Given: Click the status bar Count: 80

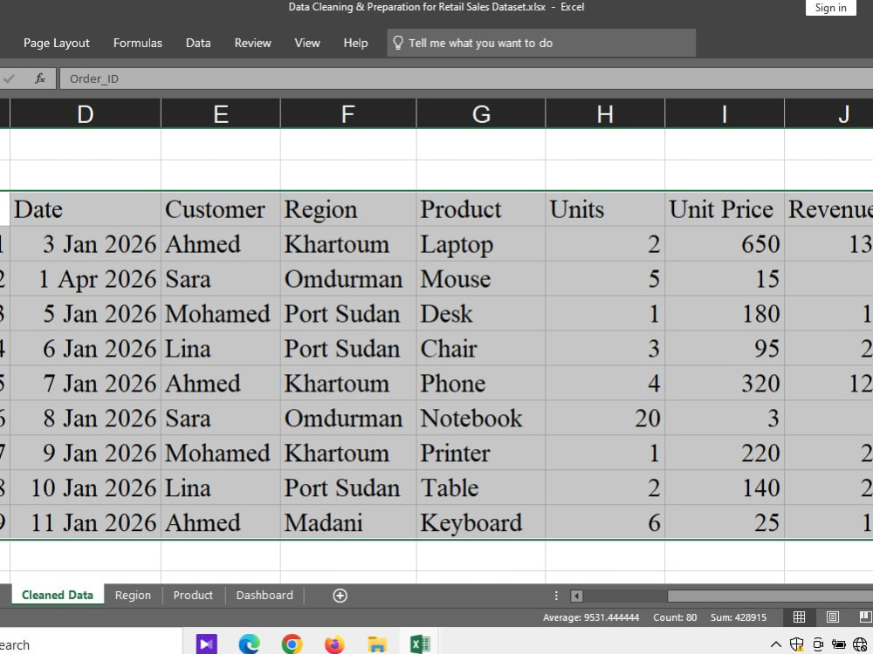Looking at the screenshot, I should tap(675, 617).
